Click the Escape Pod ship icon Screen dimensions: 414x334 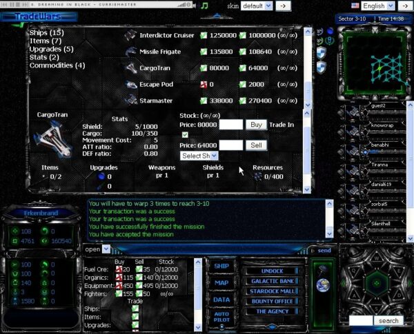click(131, 84)
